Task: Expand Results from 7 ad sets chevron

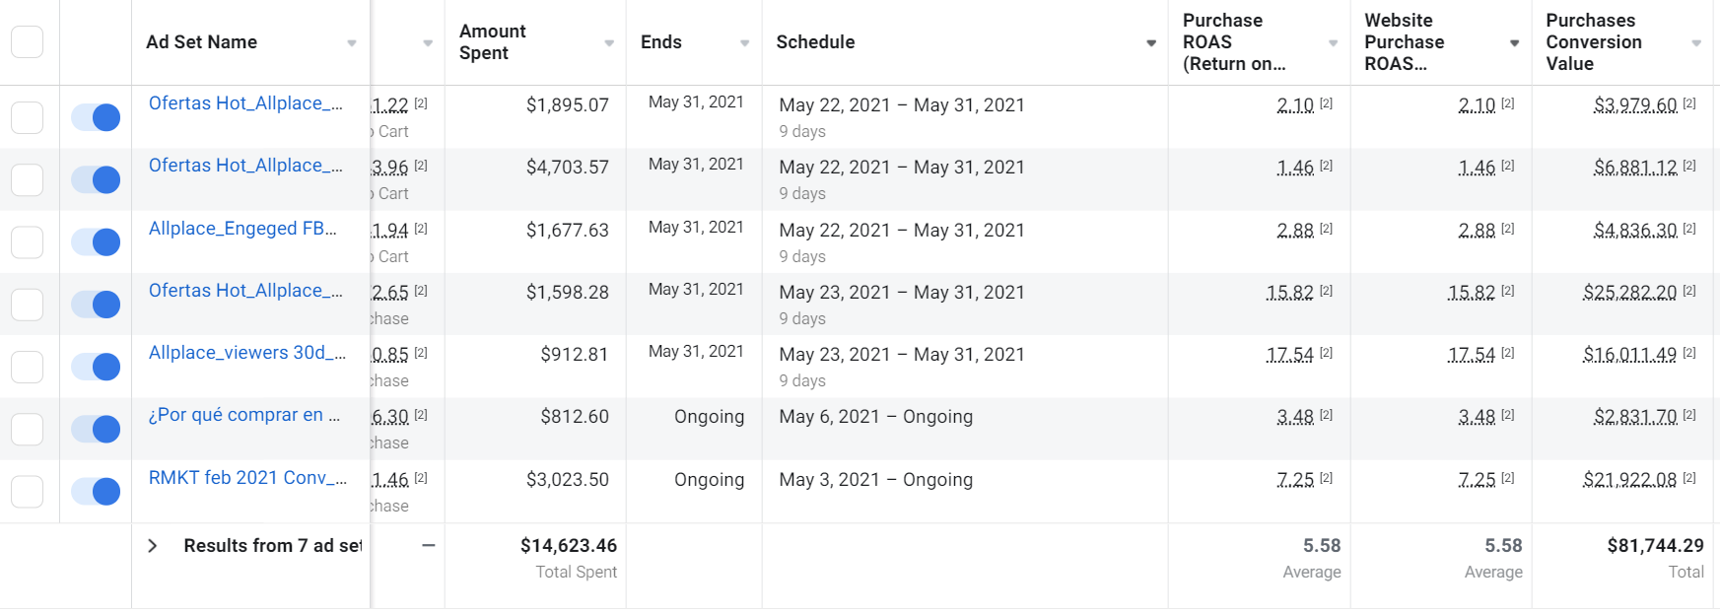Action: pyautogui.click(x=153, y=546)
